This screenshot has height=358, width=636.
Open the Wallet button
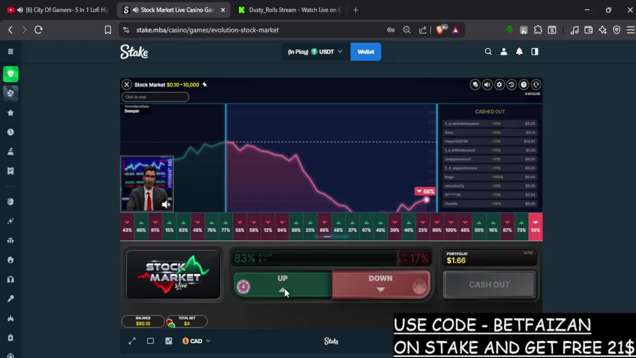(x=366, y=52)
